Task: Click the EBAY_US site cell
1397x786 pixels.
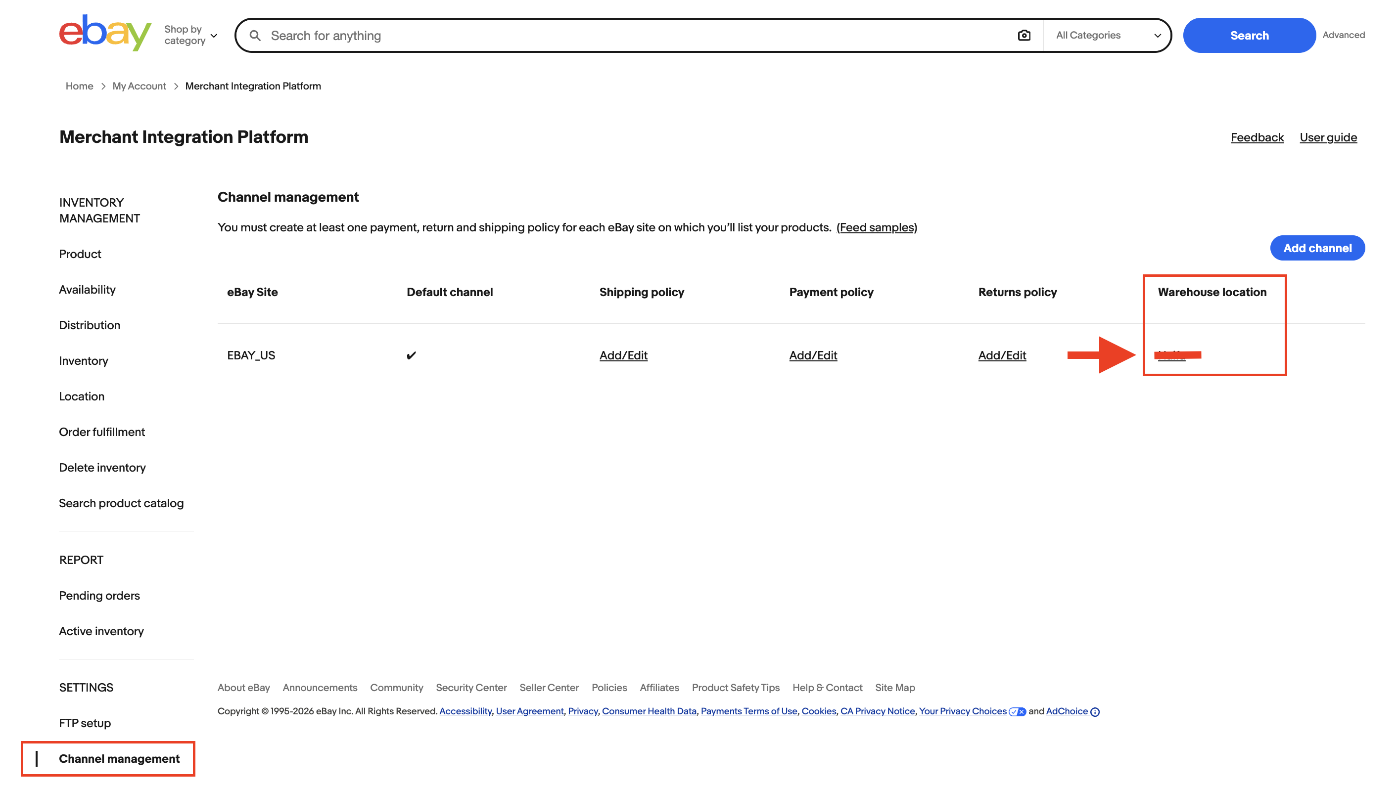Action: pos(251,355)
